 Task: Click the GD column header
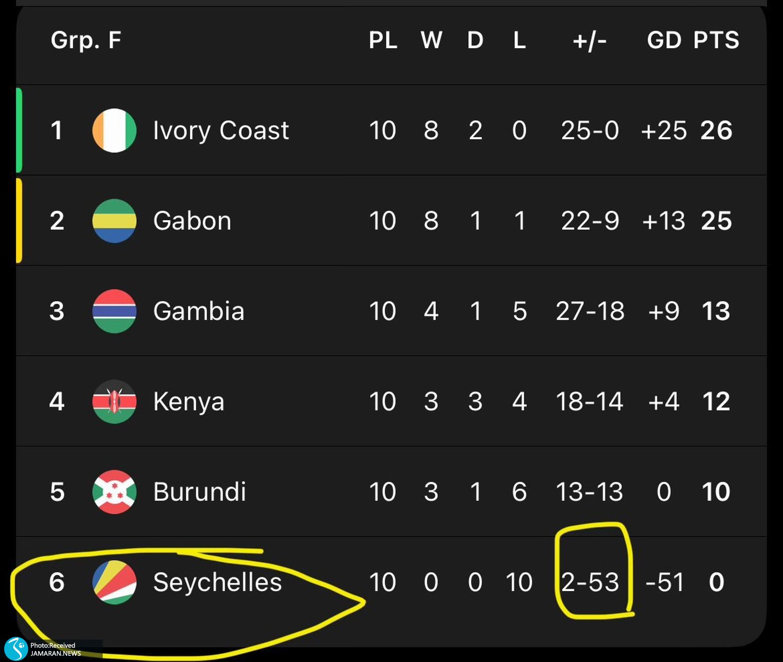pyautogui.click(x=664, y=40)
